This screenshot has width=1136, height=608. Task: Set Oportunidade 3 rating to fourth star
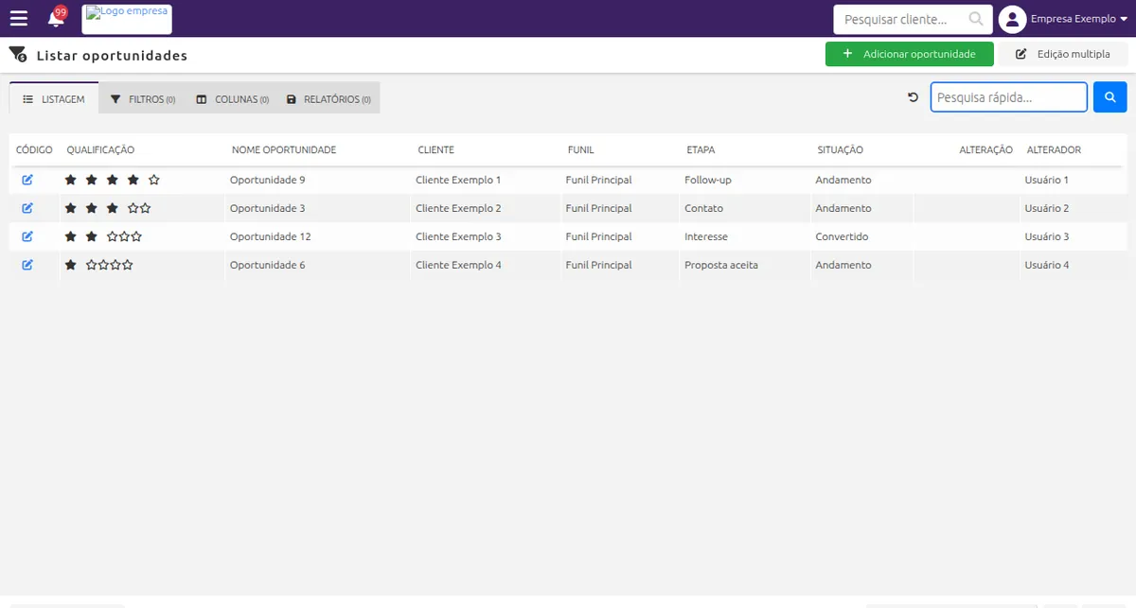coord(133,208)
